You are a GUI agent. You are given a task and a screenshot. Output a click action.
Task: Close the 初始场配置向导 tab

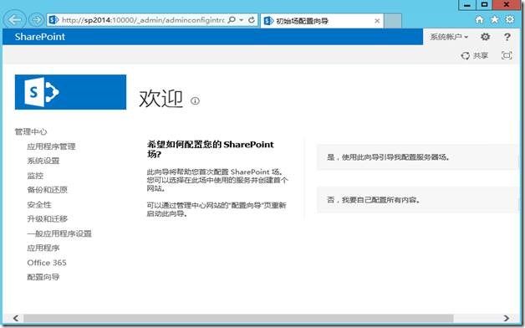pyautogui.click(x=377, y=21)
